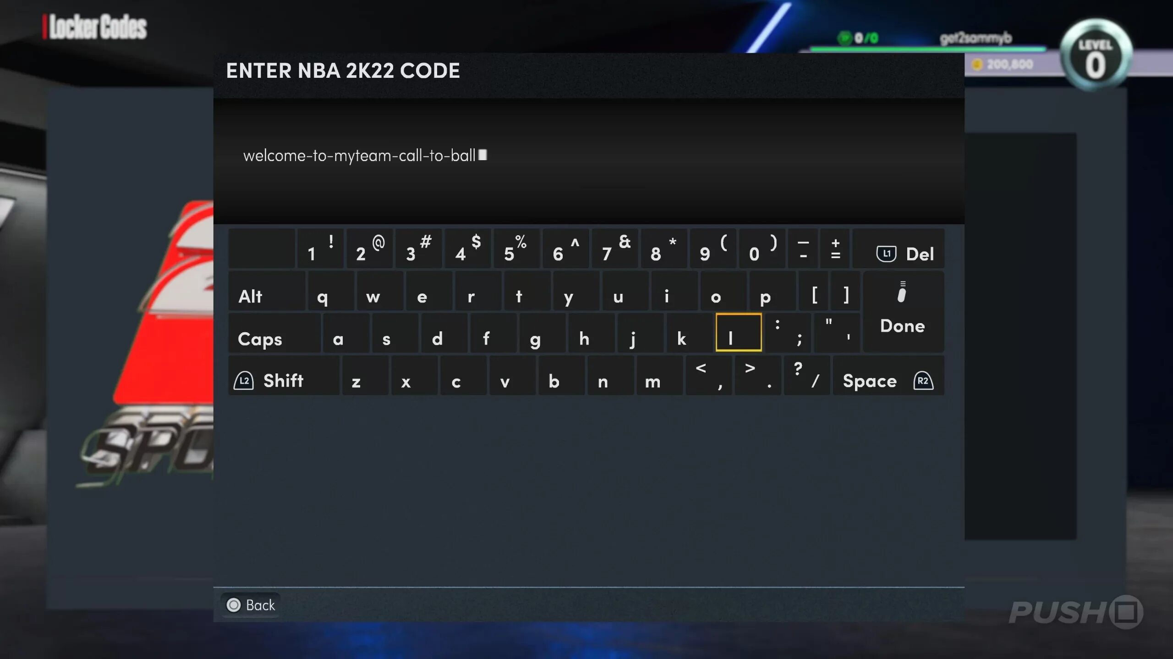
Task: Click the colon semicolon key
Action: coord(788,333)
